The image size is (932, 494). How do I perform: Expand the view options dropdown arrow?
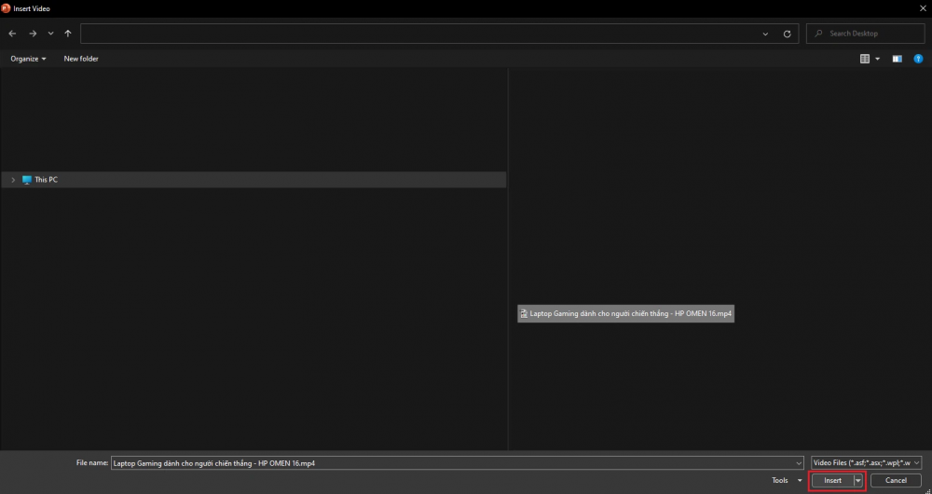point(877,59)
